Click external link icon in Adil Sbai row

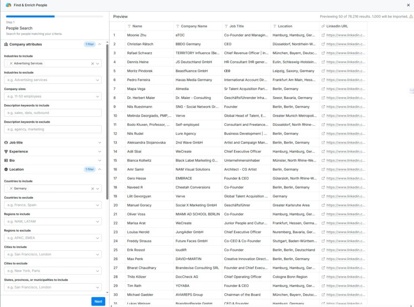tap(323, 152)
